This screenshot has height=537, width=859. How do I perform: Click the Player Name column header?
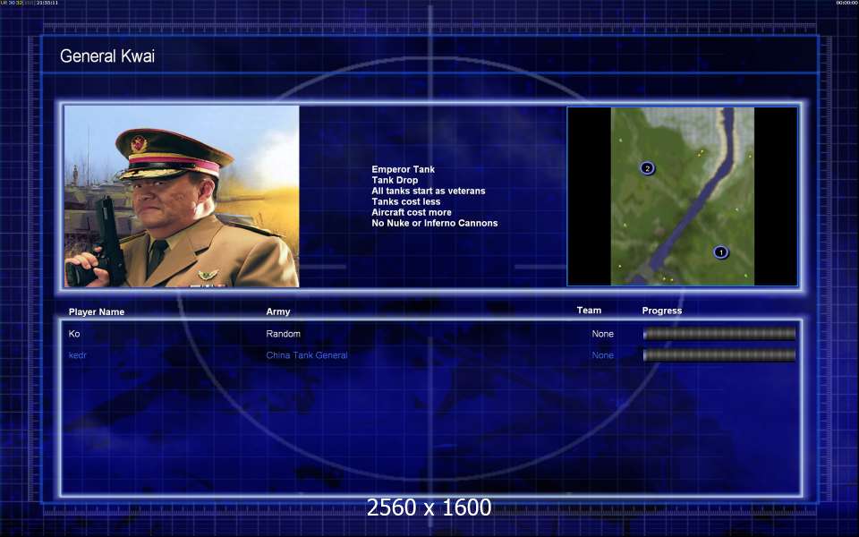[x=97, y=311]
